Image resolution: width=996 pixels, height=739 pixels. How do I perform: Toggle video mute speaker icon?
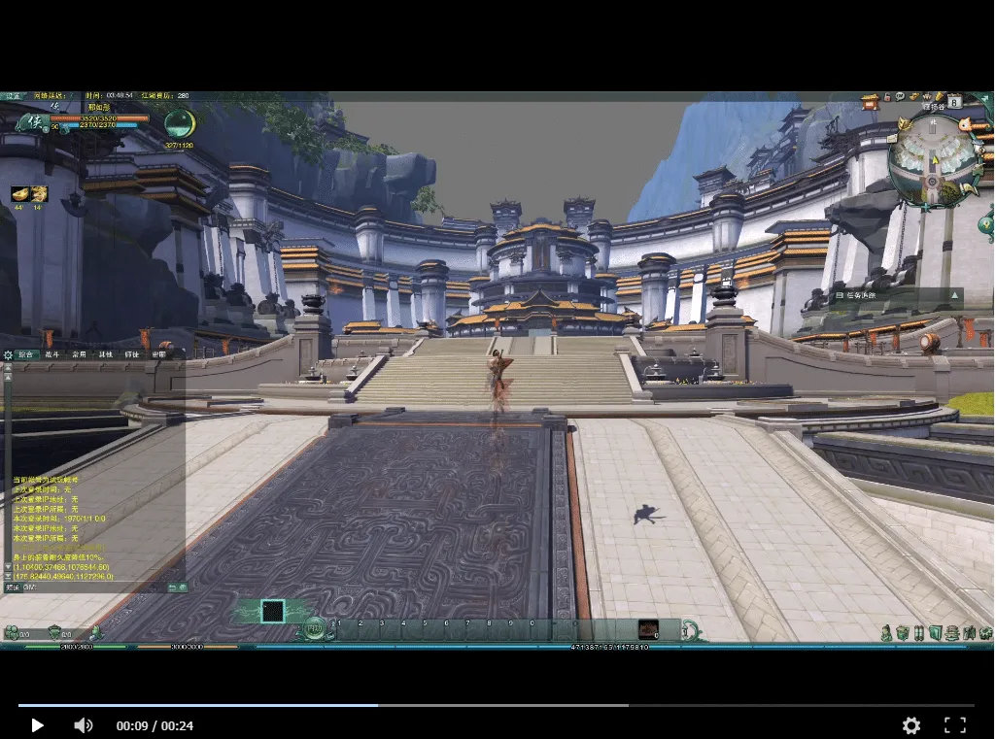[84, 725]
